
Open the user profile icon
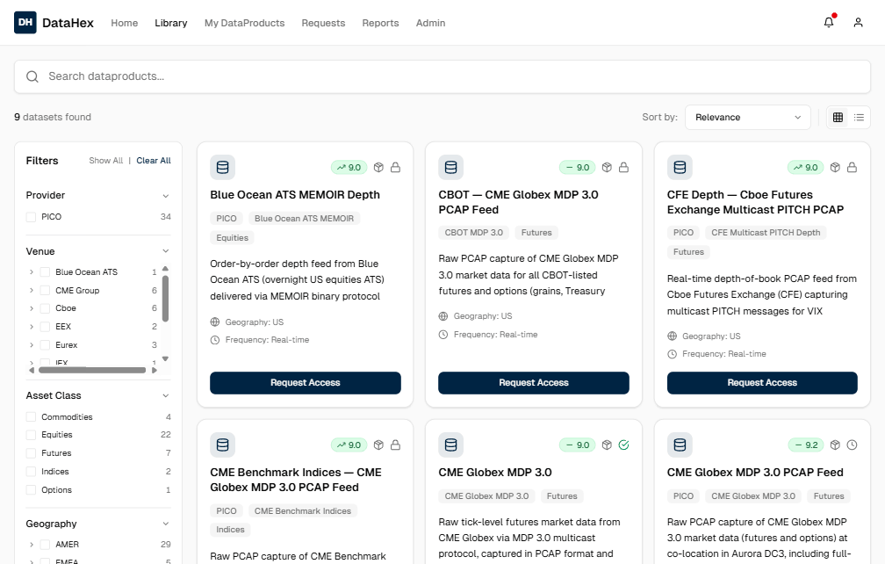coord(858,23)
